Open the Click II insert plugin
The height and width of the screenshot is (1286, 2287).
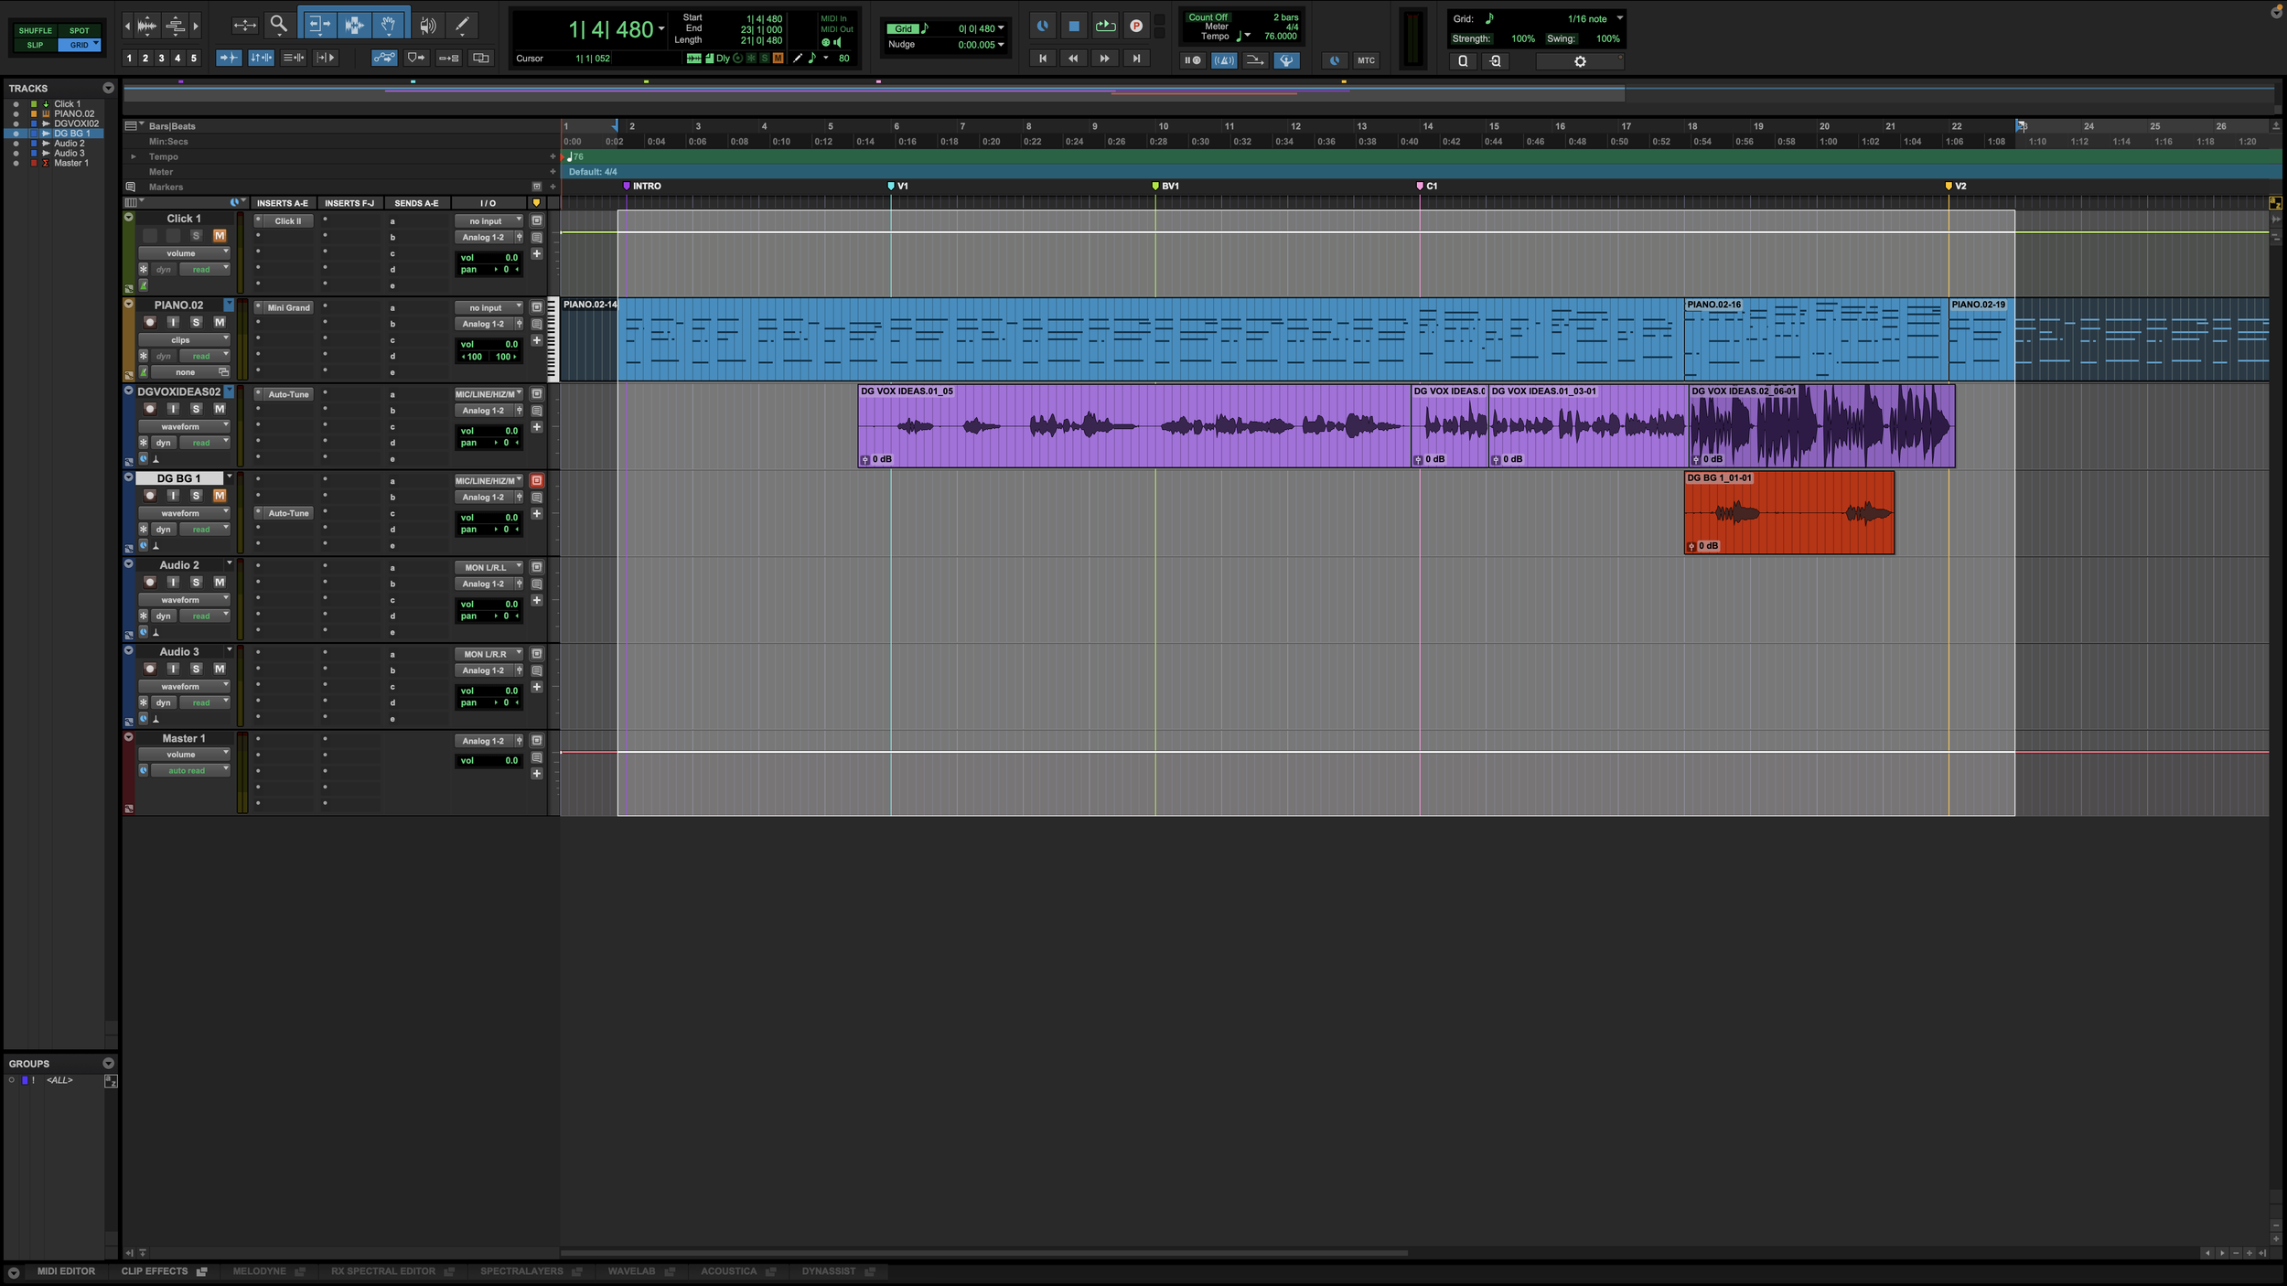[x=288, y=221]
